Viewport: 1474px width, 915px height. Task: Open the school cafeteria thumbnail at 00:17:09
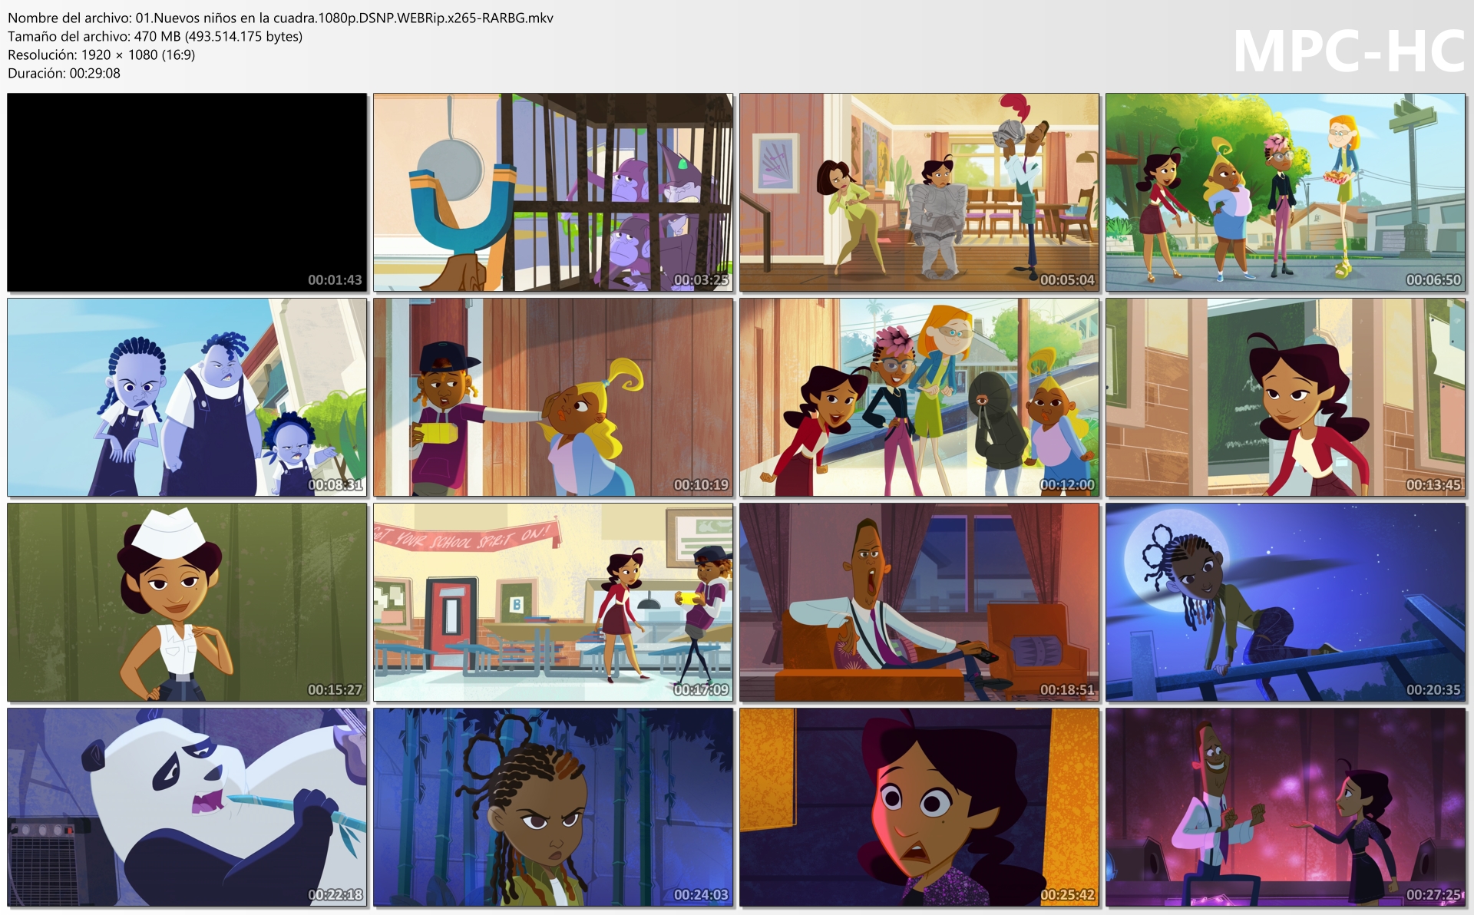click(x=553, y=603)
